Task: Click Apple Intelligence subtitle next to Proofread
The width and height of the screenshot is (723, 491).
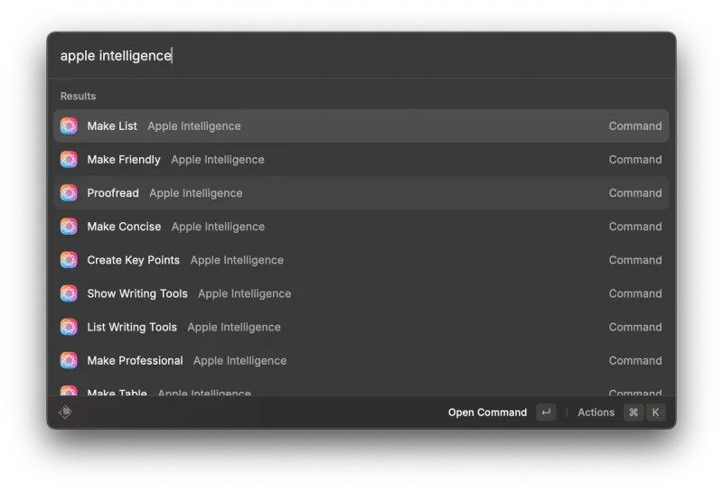Action: point(196,193)
